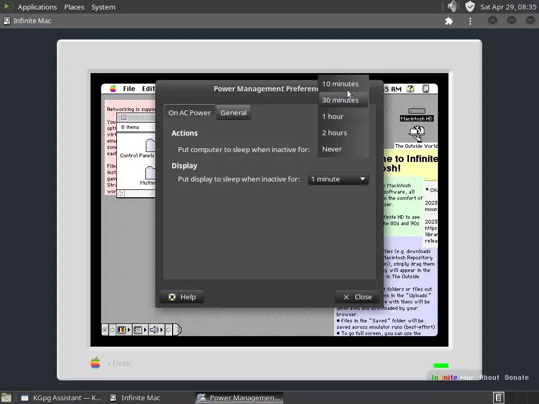Open the Mac Edit menu
This screenshot has height=404, width=539.
click(x=148, y=88)
